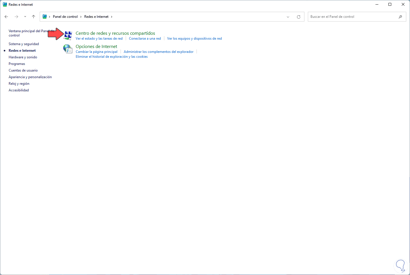Go up one level with up arrow

point(33,17)
